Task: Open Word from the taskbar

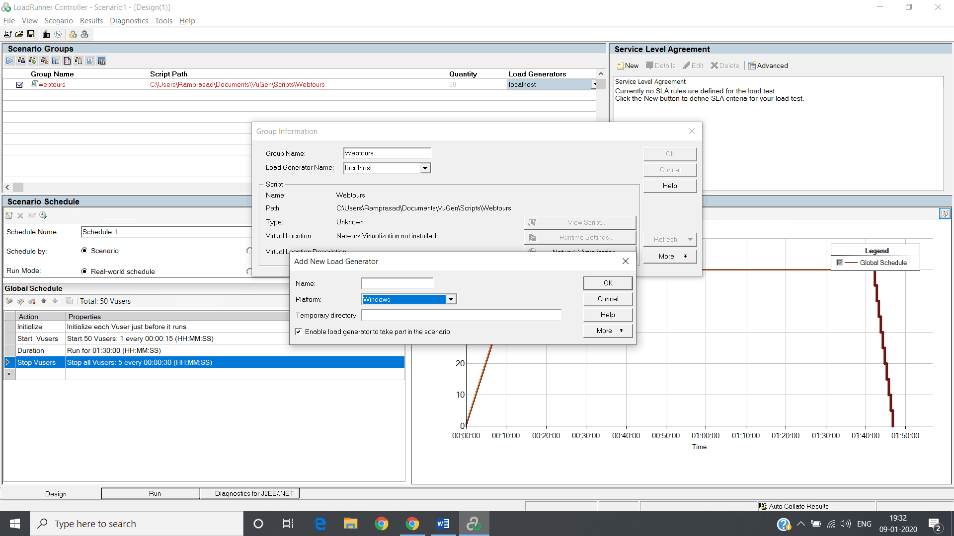Action: 443,524
